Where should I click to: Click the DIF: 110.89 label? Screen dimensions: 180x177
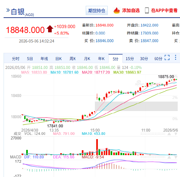coord(34,157)
